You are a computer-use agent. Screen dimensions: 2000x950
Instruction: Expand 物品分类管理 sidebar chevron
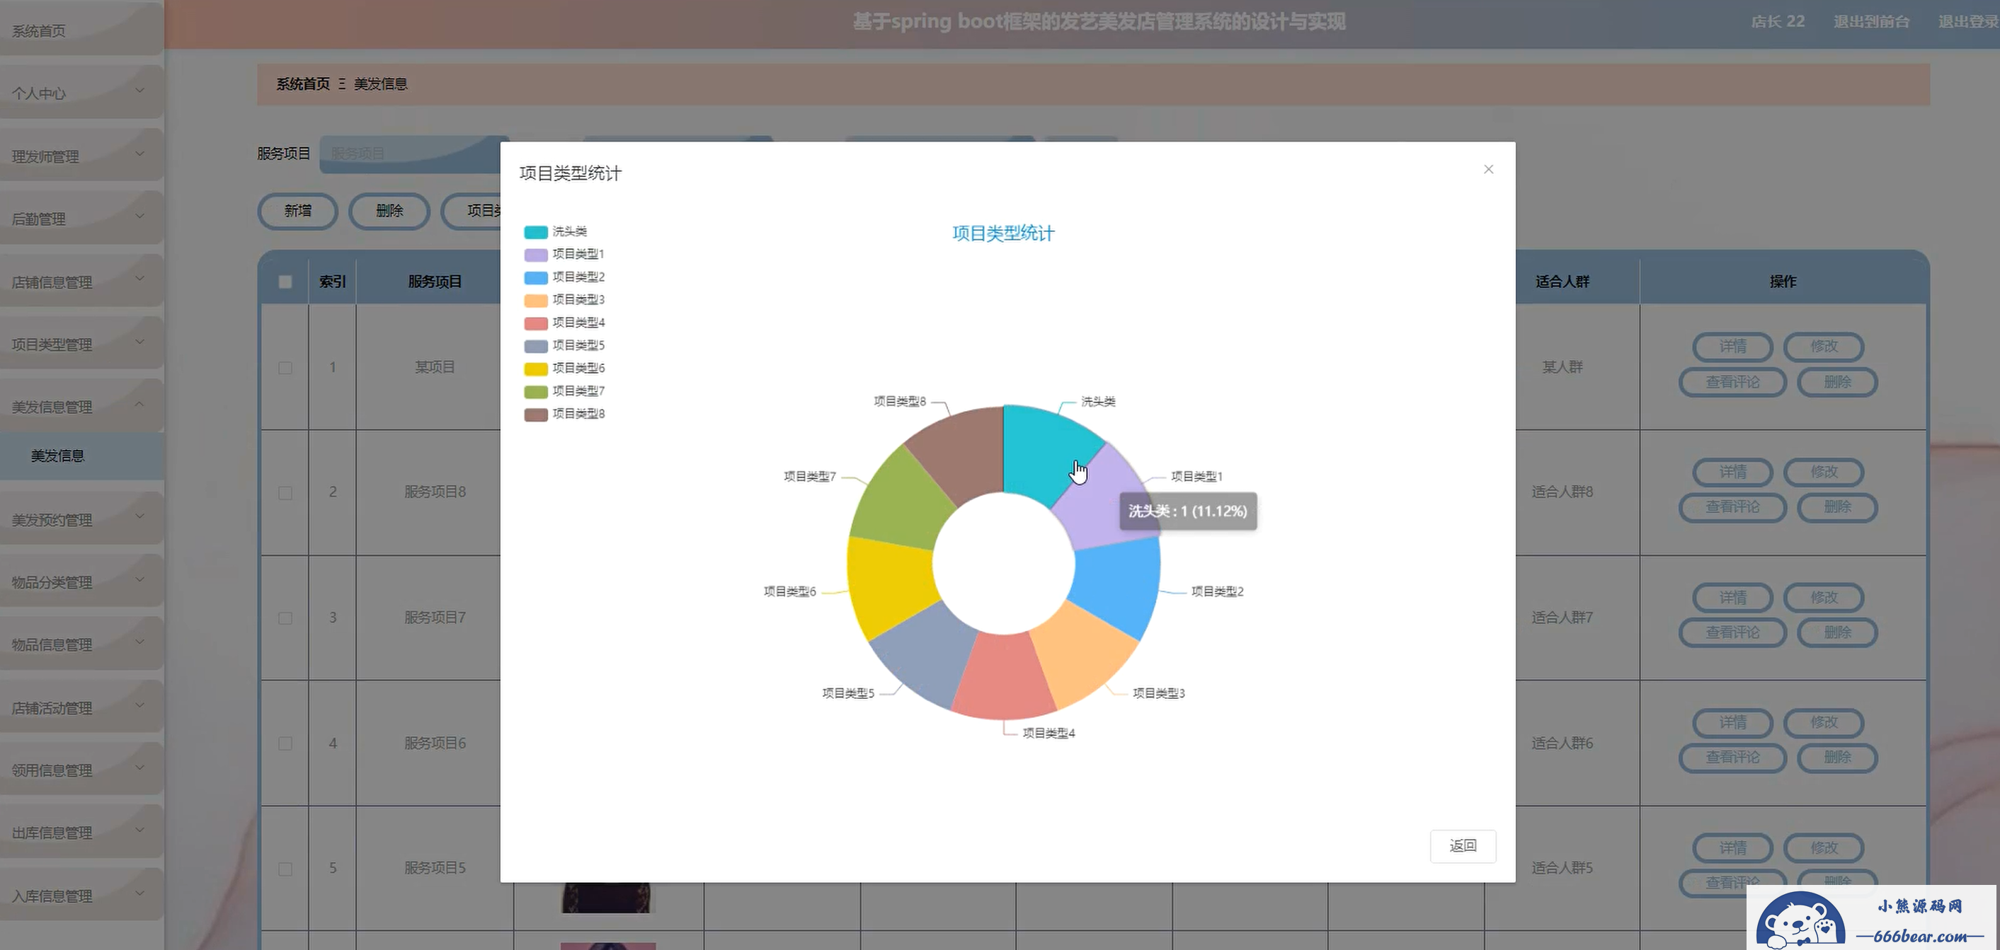(x=139, y=579)
